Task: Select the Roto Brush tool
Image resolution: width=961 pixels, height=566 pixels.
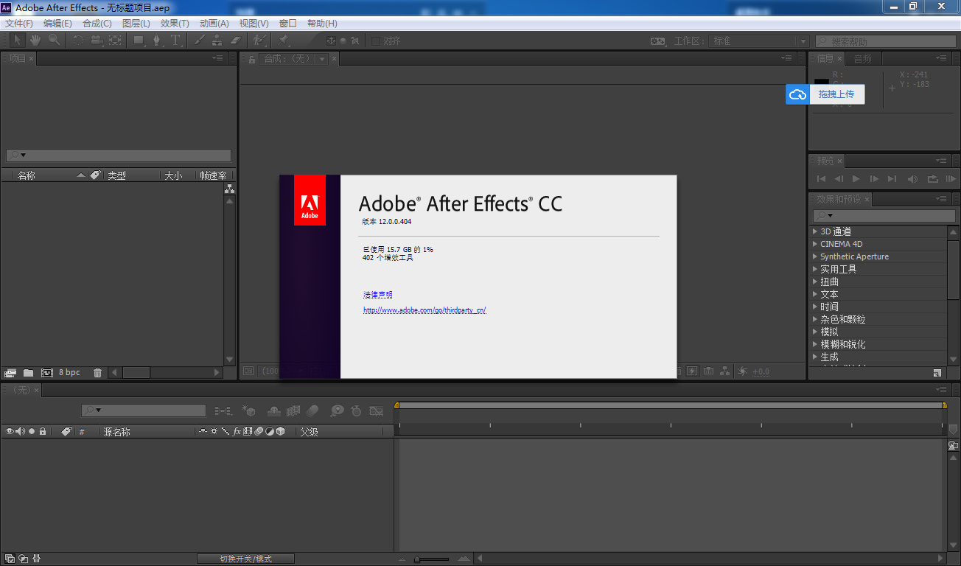Action: point(259,41)
